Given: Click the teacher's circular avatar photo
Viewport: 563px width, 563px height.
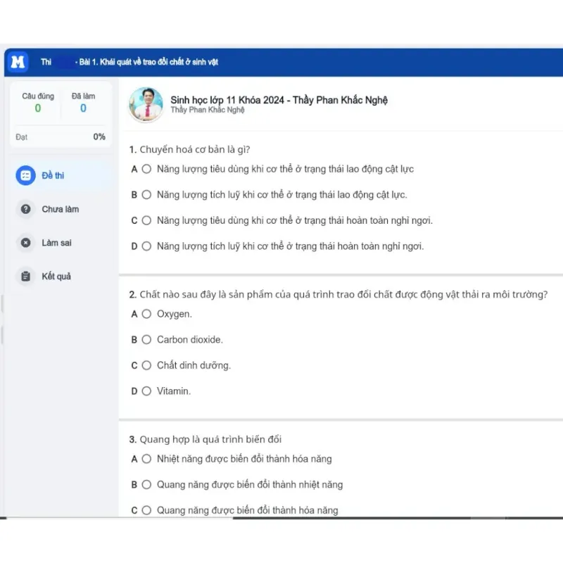Looking at the screenshot, I should [146, 104].
